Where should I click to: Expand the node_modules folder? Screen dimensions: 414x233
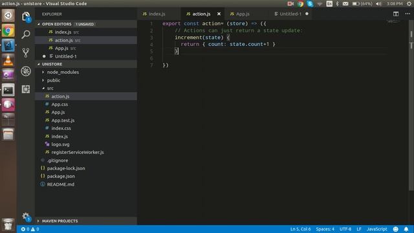86,72
